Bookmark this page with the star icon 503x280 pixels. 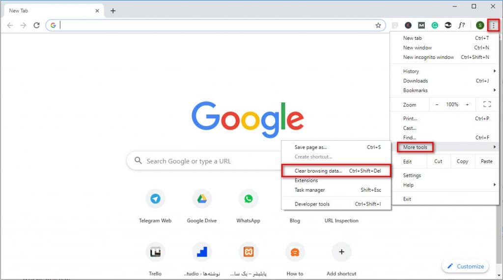(378, 25)
